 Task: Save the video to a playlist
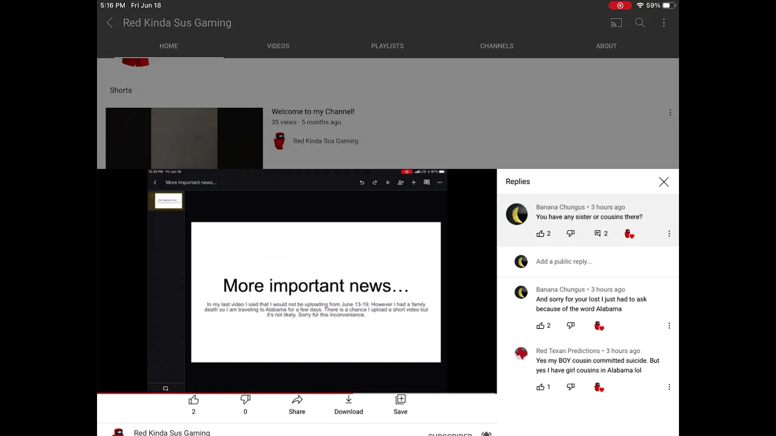[400, 405]
